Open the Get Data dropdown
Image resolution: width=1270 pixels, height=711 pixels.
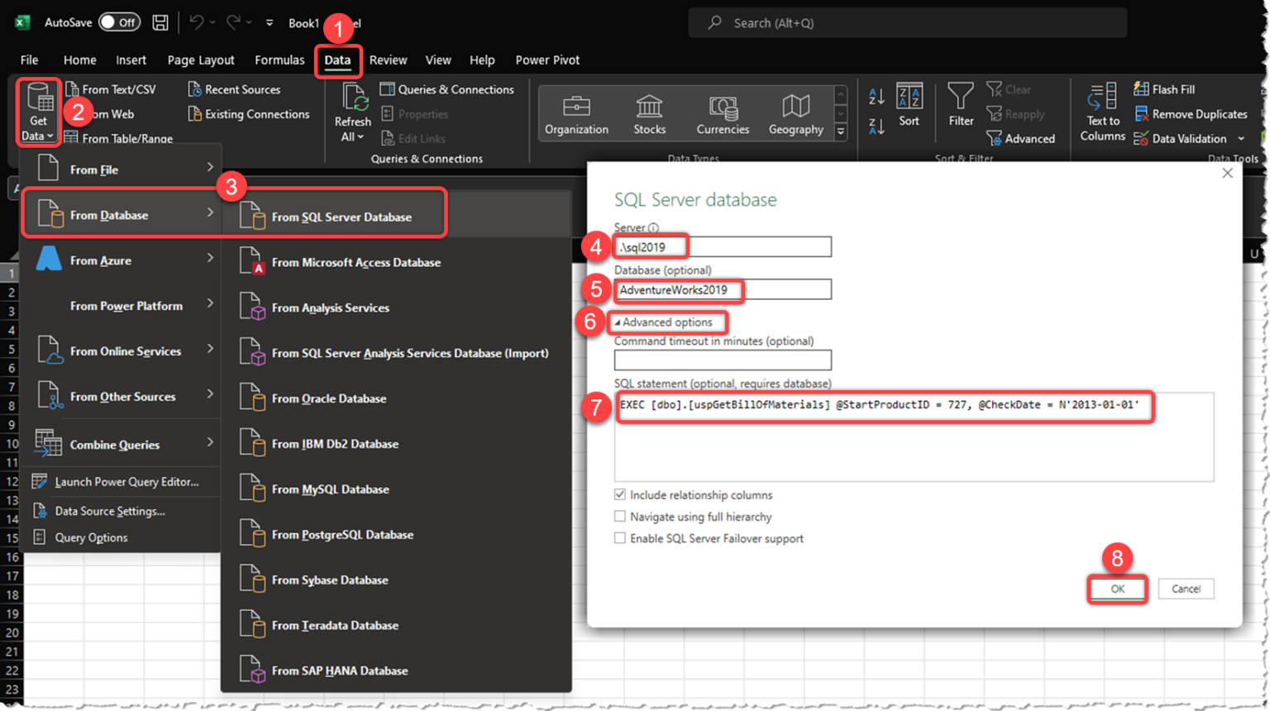[x=38, y=112]
